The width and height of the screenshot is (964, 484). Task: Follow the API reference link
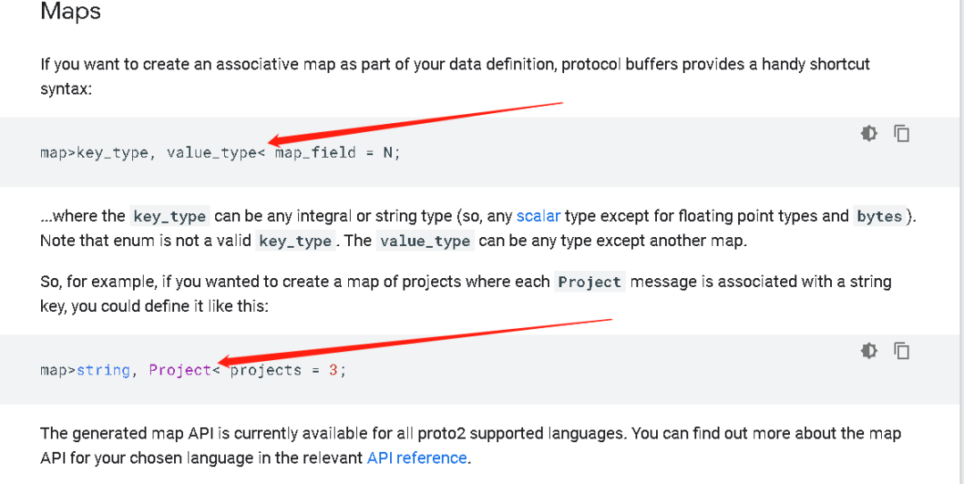417,458
